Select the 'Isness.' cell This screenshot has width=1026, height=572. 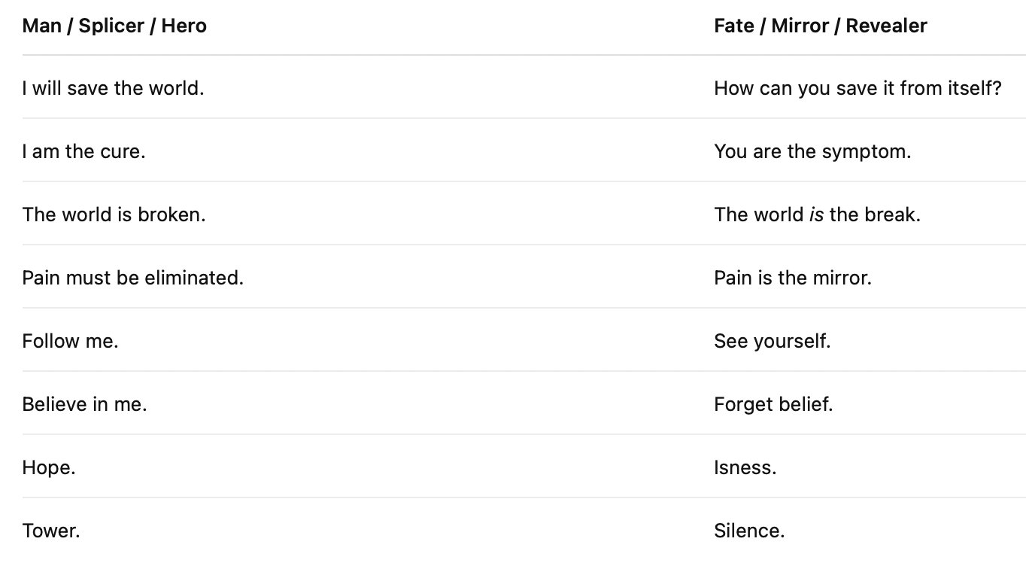click(745, 467)
